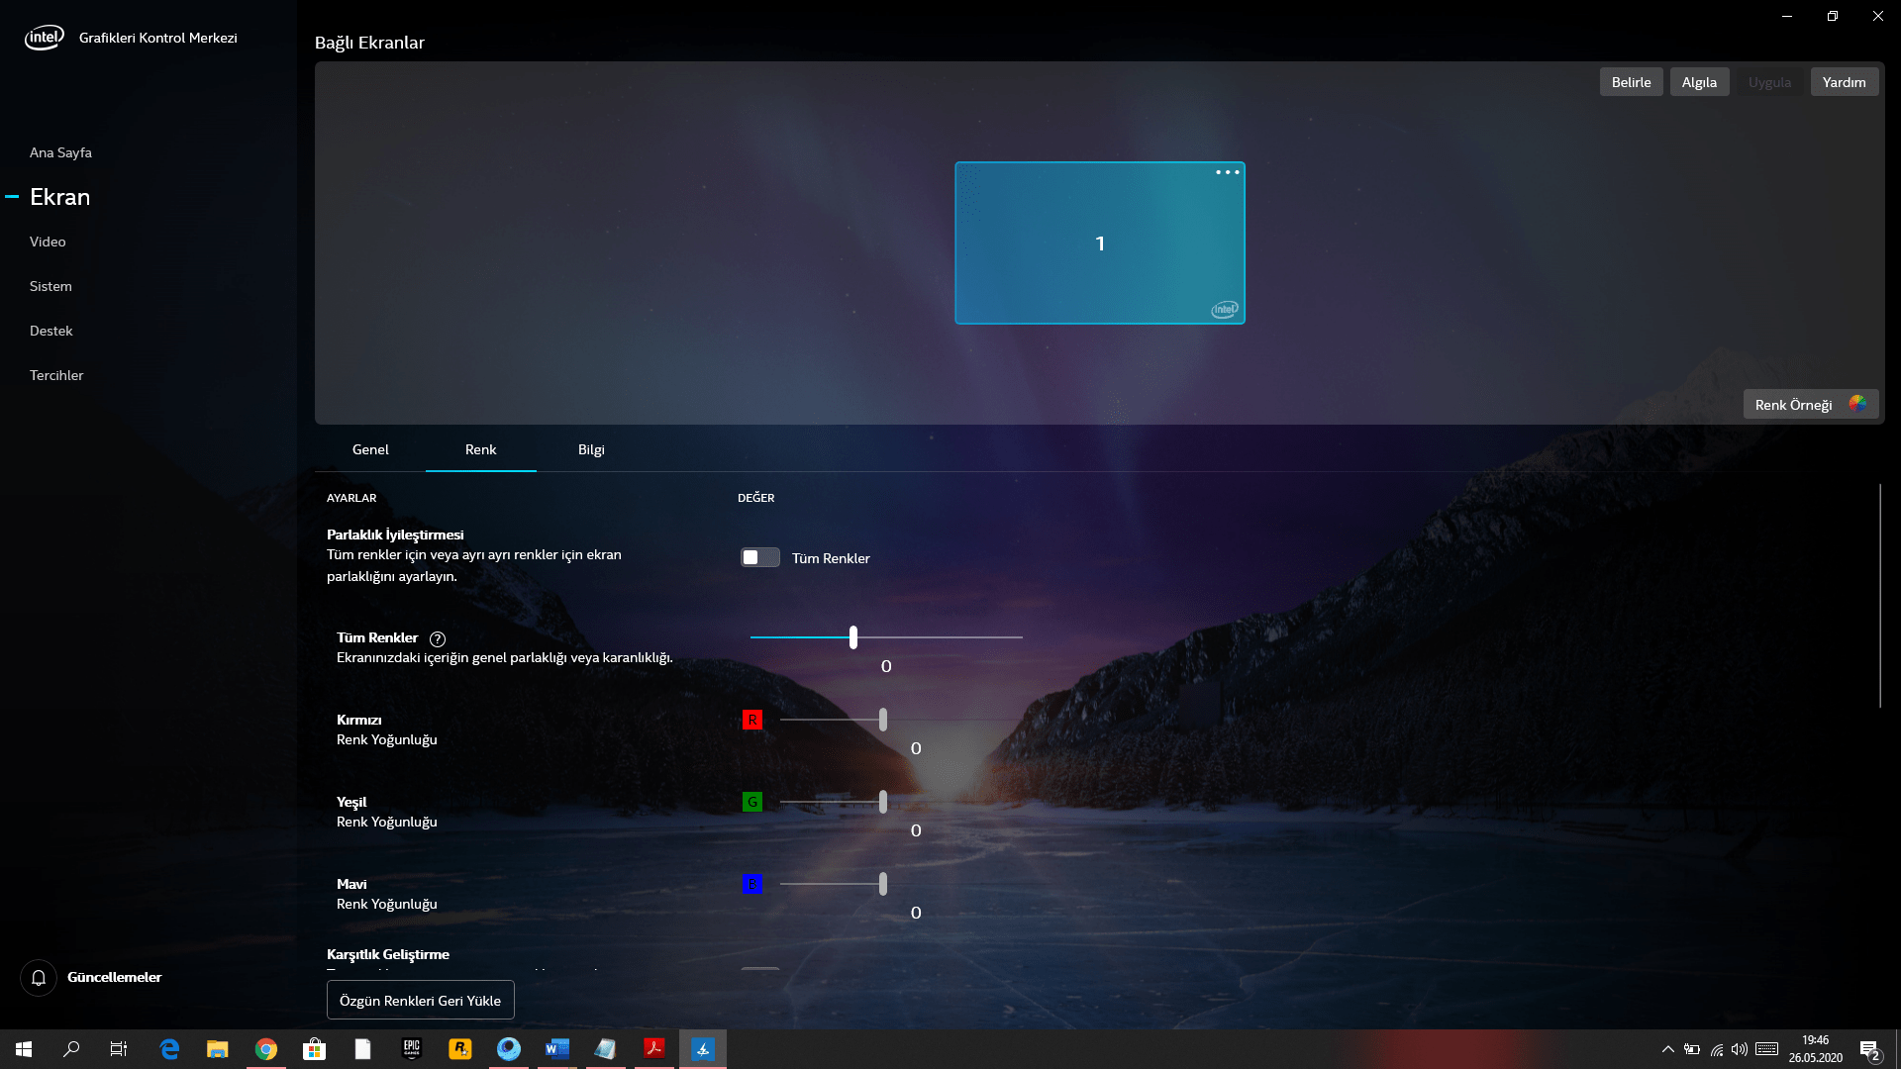The height and width of the screenshot is (1069, 1901).
Task: Click the Algıla detect button
Action: coord(1699,82)
